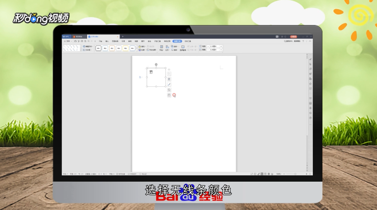
Task: Click the new tab plus icon
Action: [x=122, y=36]
